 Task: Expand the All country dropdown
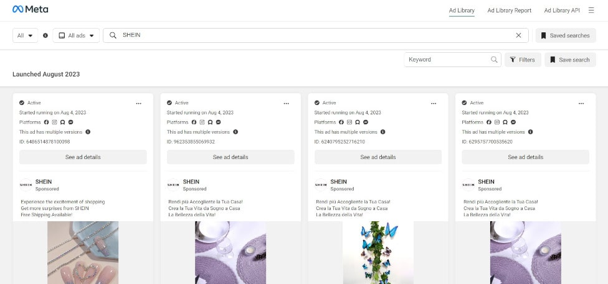25,35
